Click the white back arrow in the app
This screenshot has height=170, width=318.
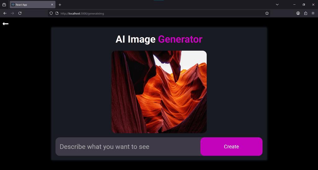tap(6, 24)
